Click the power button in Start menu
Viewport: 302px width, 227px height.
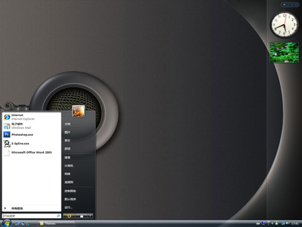69,216
